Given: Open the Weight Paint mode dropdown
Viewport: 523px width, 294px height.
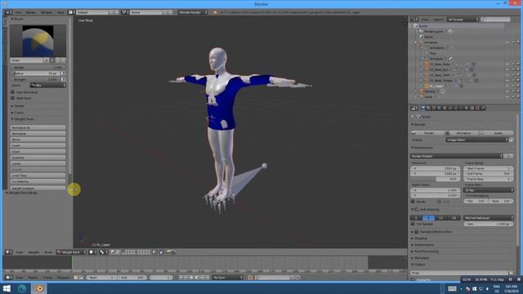Looking at the screenshot, I should pos(71,252).
